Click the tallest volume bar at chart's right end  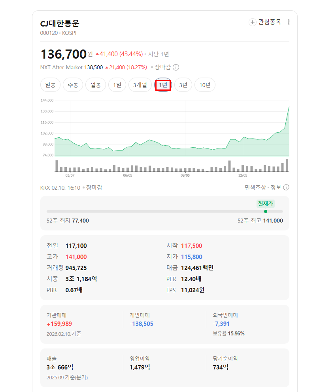(287, 165)
